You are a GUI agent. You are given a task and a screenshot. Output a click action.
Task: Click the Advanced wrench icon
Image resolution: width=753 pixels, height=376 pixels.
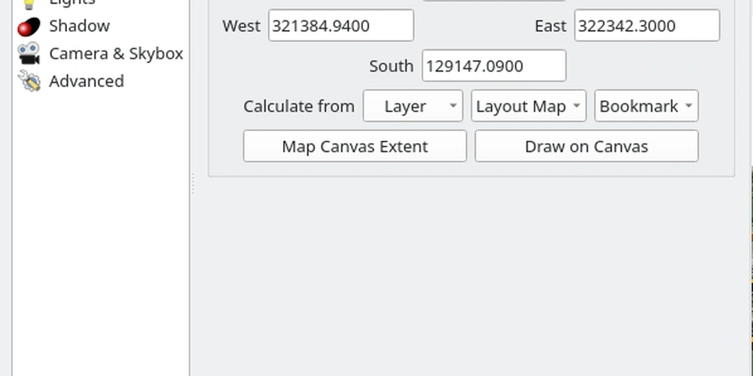point(29,81)
